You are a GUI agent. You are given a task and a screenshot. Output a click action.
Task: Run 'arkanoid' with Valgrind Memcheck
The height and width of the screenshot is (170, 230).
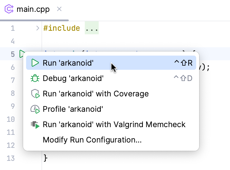point(114,125)
